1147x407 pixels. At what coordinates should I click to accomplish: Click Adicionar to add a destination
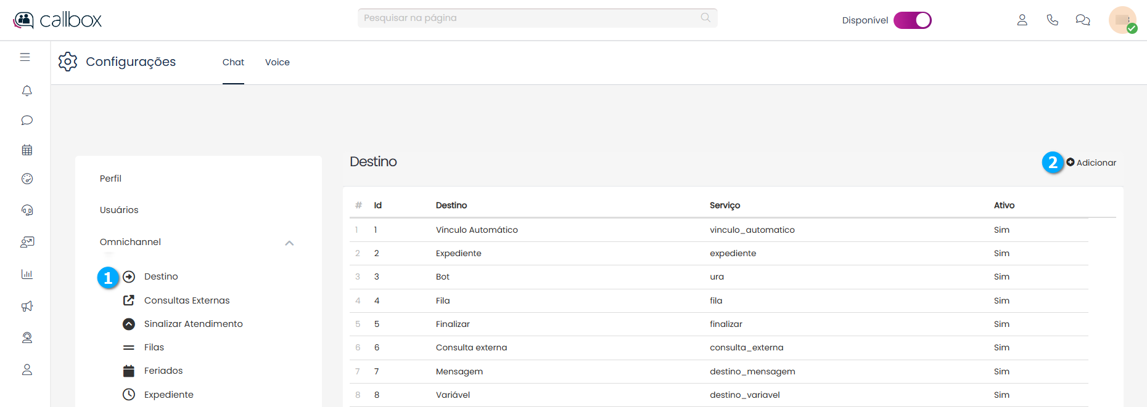(x=1091, y=163)
